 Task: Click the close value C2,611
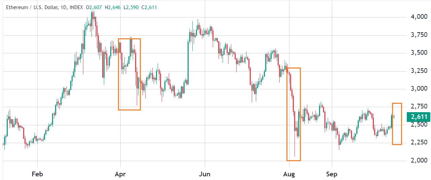(149, 7)
